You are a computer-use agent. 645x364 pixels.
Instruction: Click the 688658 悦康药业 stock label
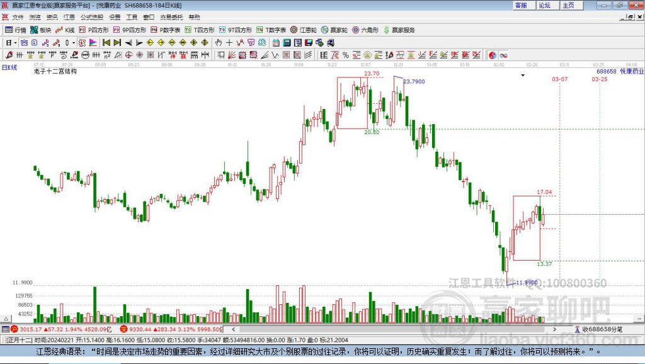620,71
